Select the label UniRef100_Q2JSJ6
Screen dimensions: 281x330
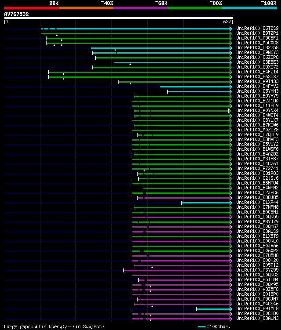257,178
